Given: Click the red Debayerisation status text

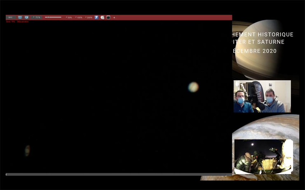Looking at the screenshot, I should (23, 21).
